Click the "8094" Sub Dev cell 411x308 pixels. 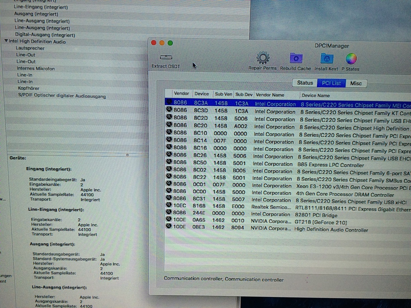(x=237, y=227)
